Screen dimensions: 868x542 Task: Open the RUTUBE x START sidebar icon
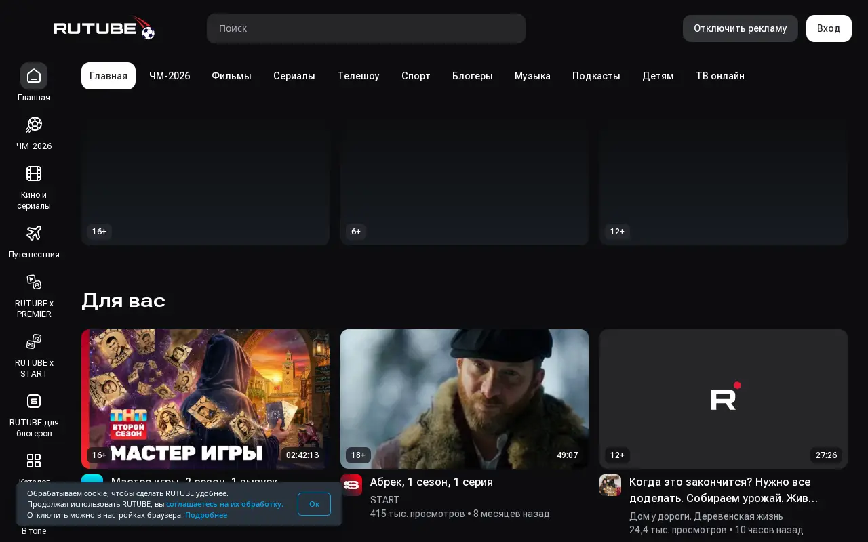(x=34, y=341)
